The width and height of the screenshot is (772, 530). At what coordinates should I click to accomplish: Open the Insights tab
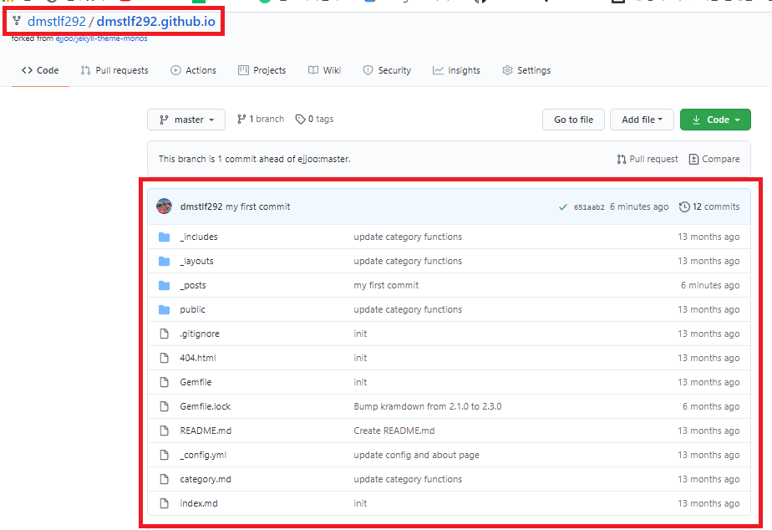click(x=456, y=70)
